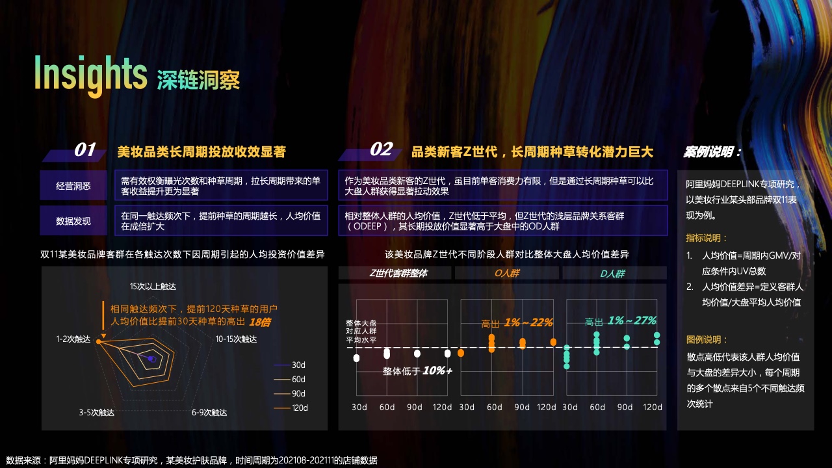Click the 整体大盘对应人群平均水平 label
This screenshot has height=468, width=832.
(361, 331)
